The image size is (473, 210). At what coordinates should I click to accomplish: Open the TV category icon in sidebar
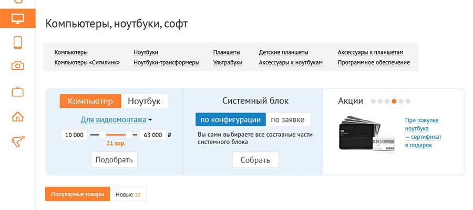(x=18, y=92)
